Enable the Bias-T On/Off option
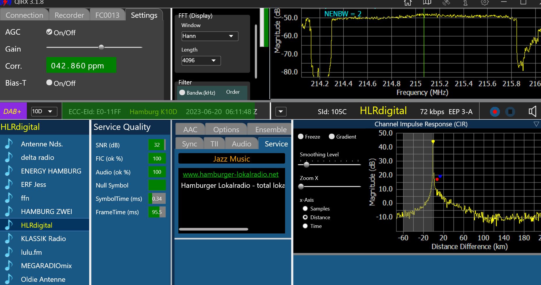 [49, 83]
